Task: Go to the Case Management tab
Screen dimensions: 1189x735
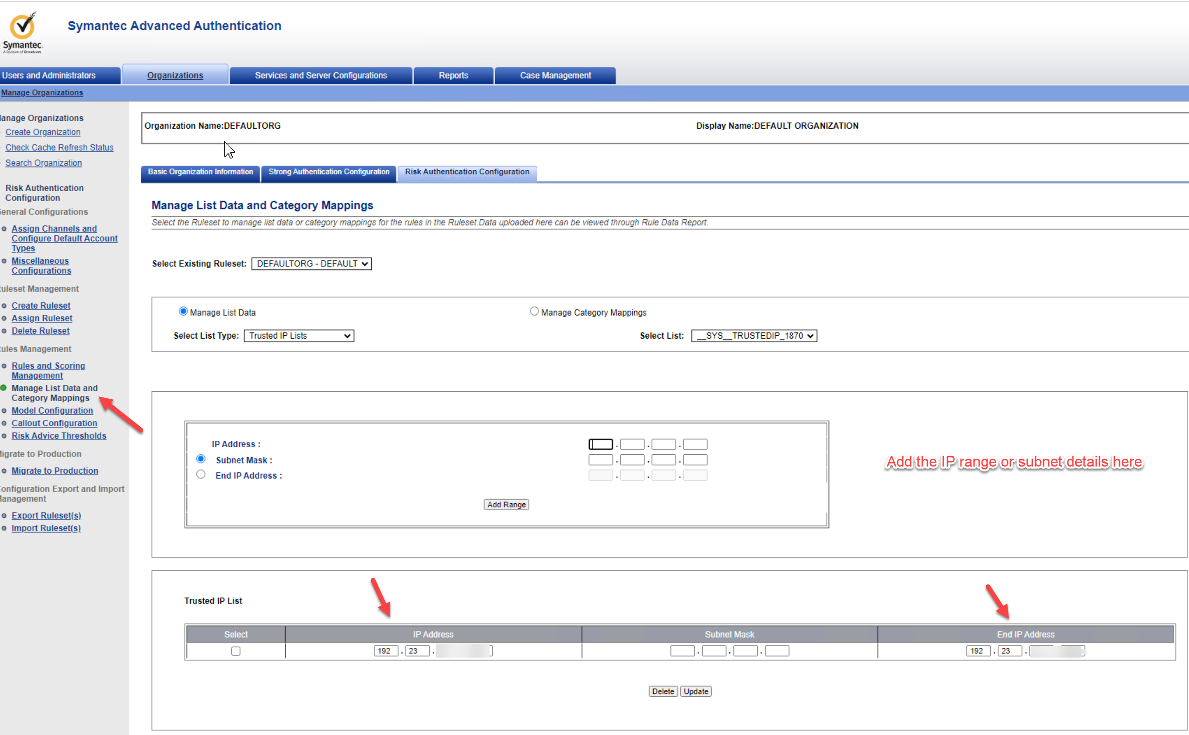Action: (x=555, y=76)
